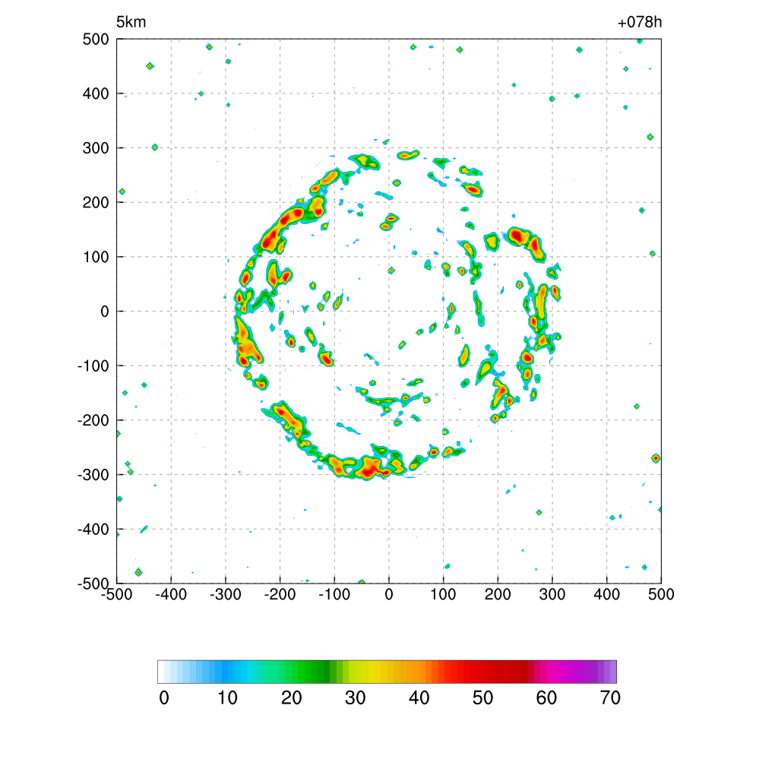Pick the colorbar tick label "30"
The image size is (778, 778).
[356, 698]
